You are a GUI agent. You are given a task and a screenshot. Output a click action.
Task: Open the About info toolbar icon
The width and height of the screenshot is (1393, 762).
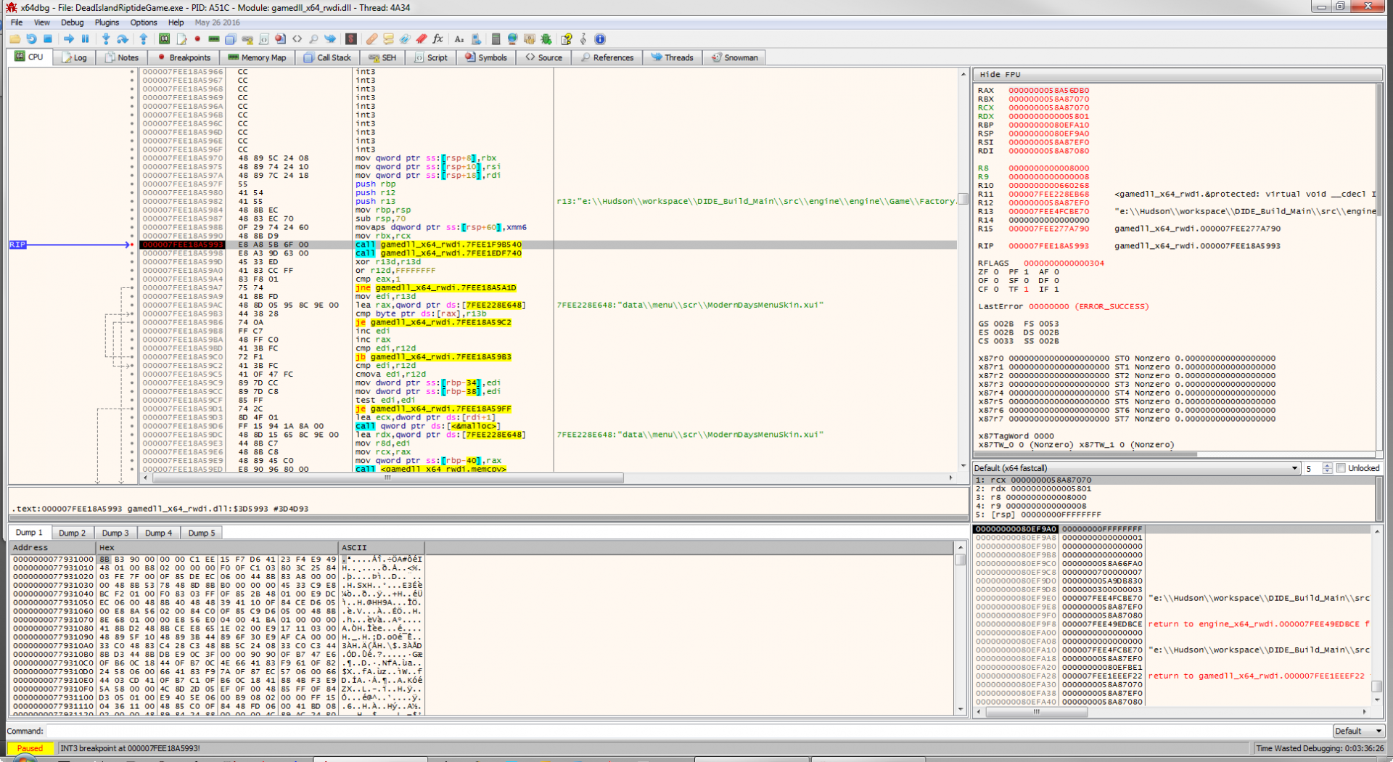tap(600, 39)
